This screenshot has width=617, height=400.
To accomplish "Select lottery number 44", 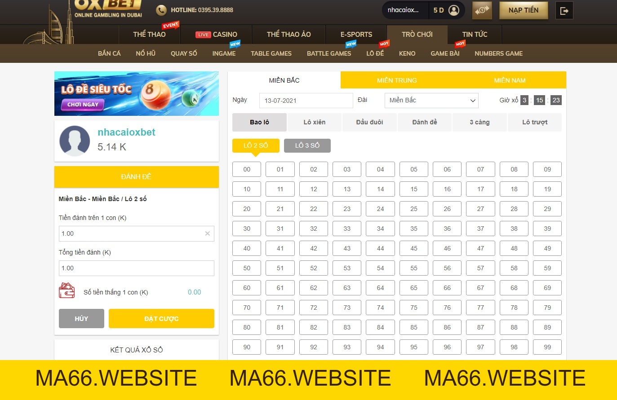I will (x=380, y=248).
